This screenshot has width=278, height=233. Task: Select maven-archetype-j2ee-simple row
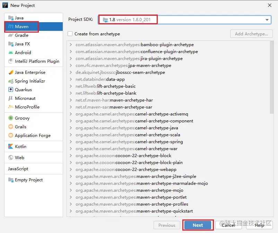pyautogui.click(x=168, y=176)
